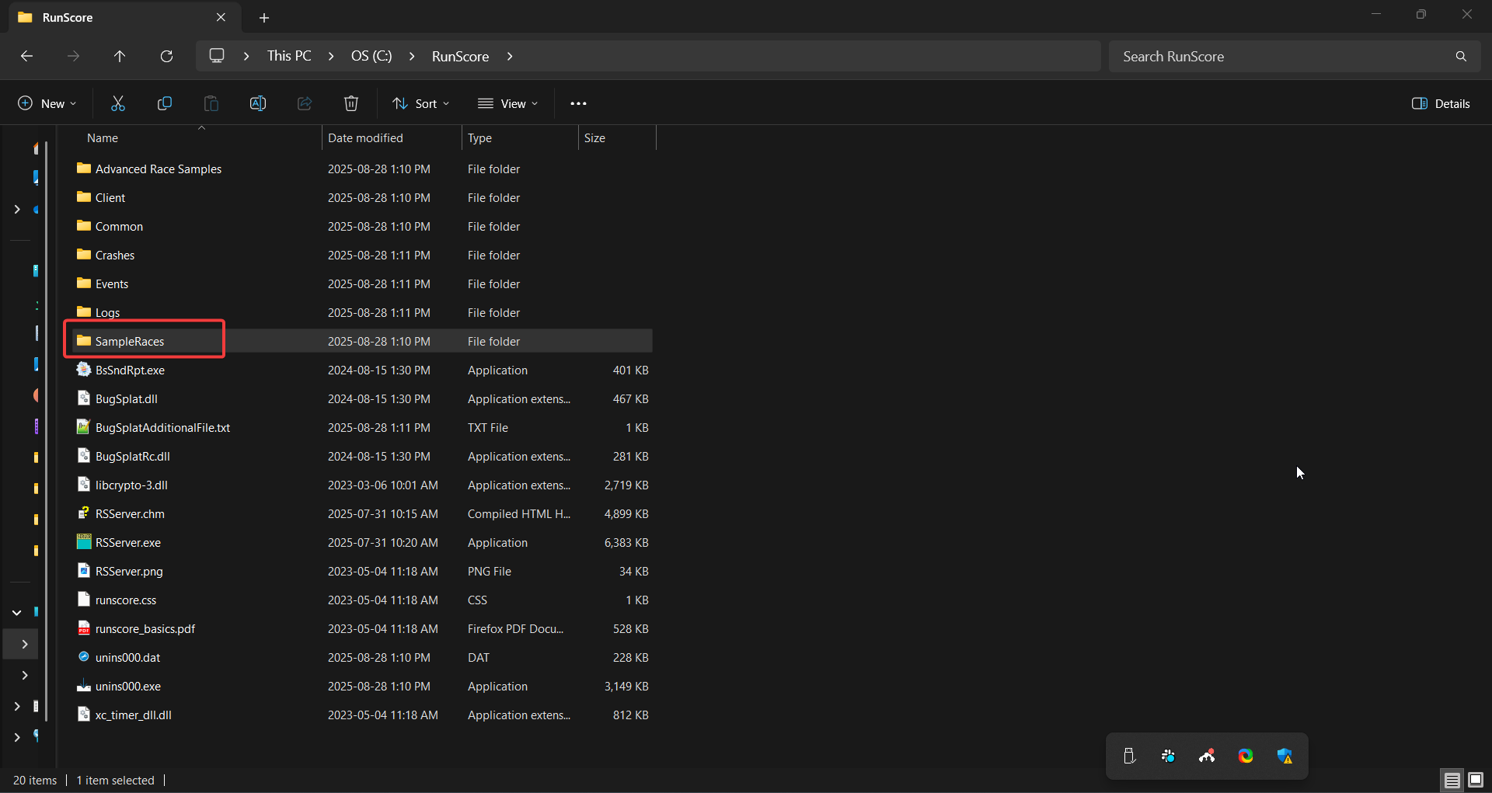Select the Events folder
The width and height of the screenshot is (1492, 793).
tap(103, 283)
